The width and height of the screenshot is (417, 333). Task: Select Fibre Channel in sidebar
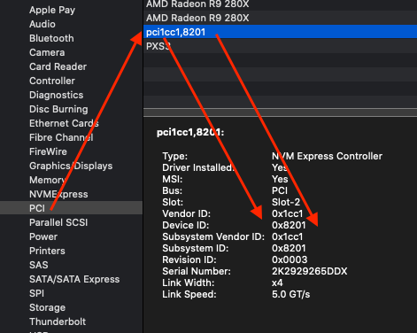pos(61,137)
